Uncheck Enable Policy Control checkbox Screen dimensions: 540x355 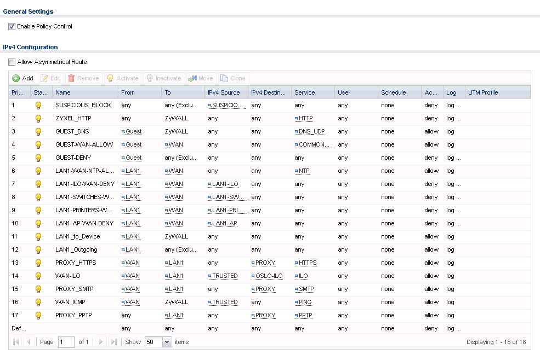point(12,26)
